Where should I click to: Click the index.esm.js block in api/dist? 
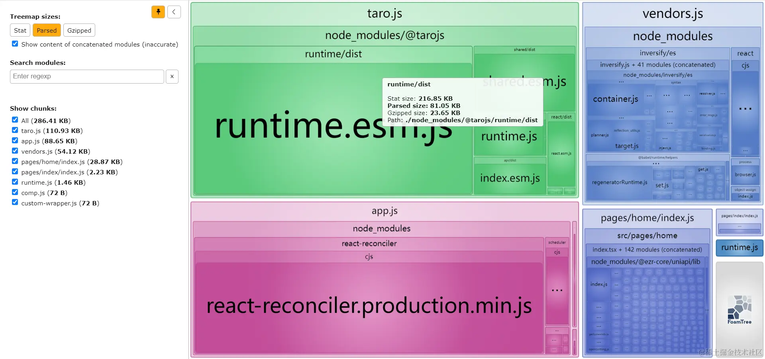click(510, 178)
